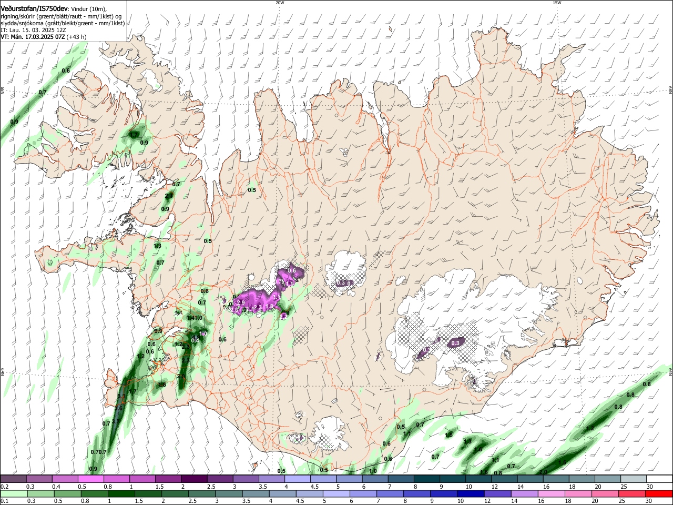
Task: Pick upper-row swatch between 8 and 9
Action: click(x=427, y=479)
